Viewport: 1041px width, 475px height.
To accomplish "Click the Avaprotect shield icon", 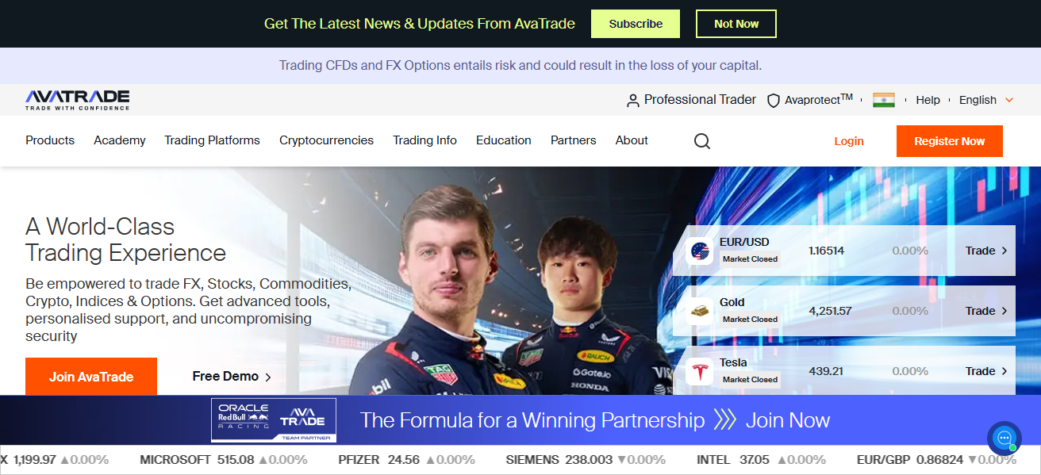I will 773,101.
